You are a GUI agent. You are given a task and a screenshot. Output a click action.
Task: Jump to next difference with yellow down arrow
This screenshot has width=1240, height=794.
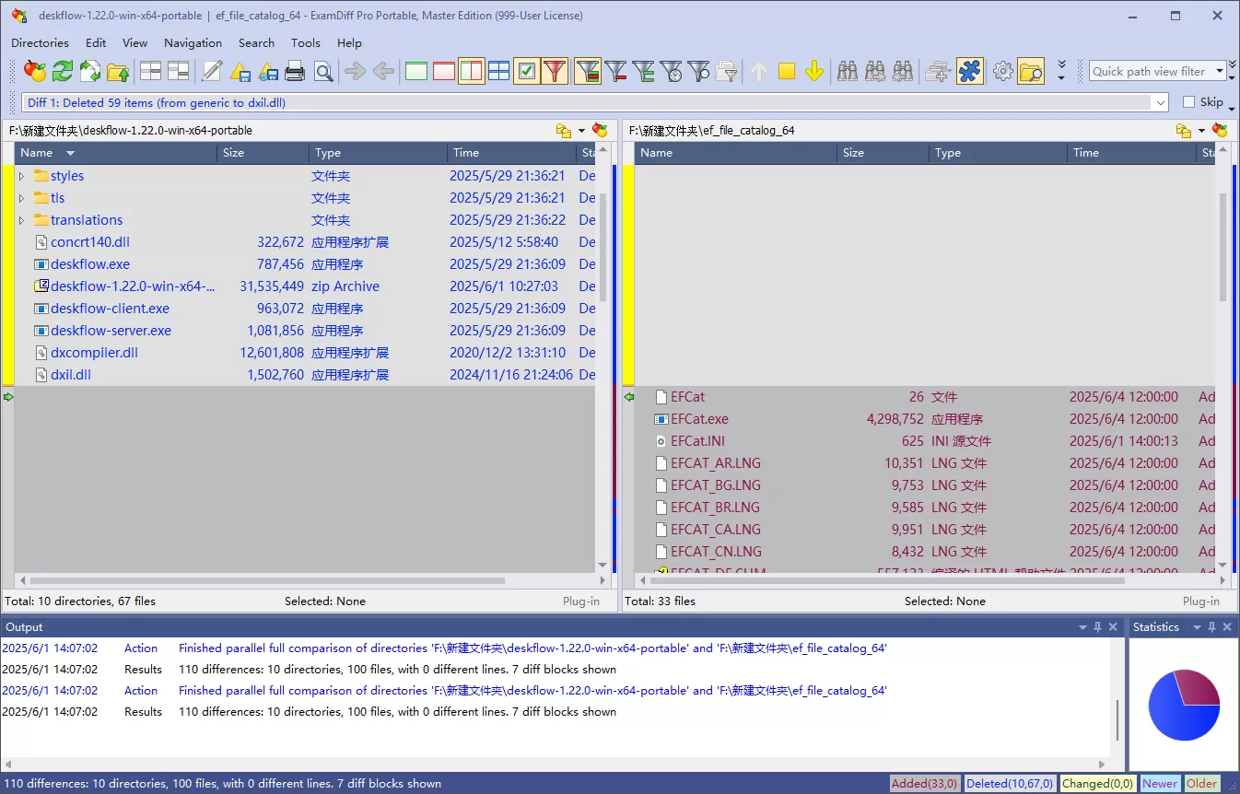814,71
